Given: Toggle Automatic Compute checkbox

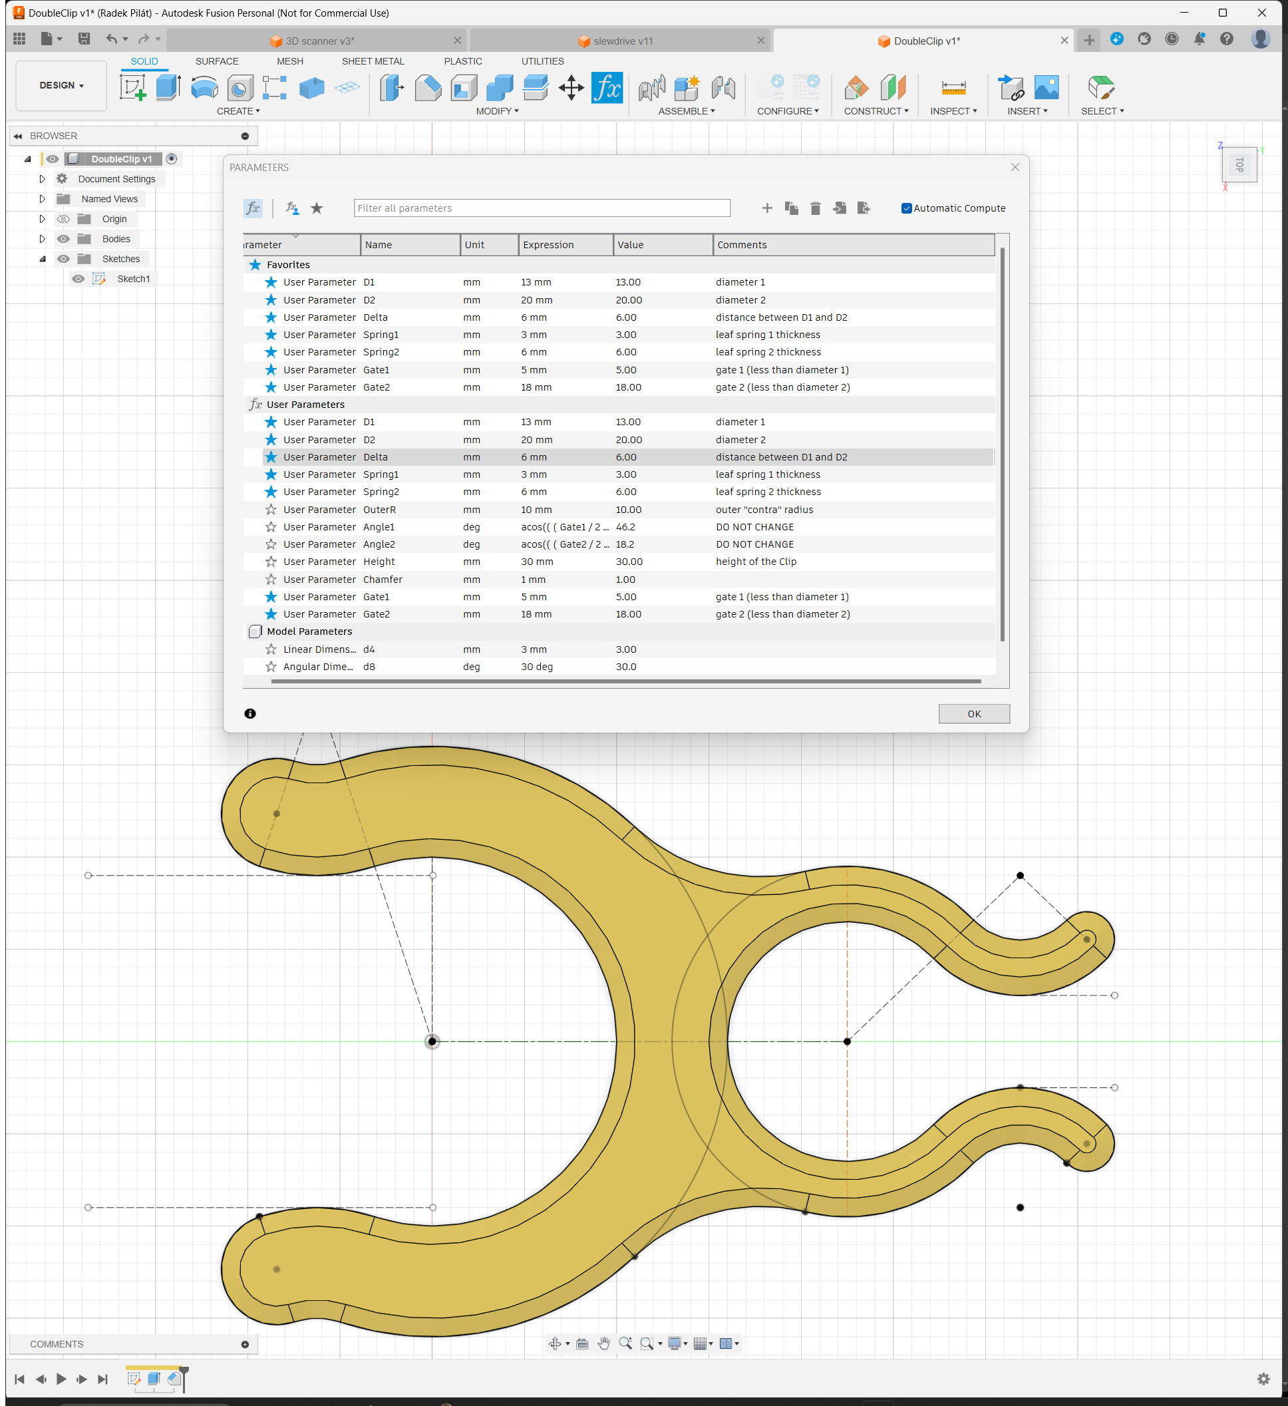Looking at the screenshot, I should point(907,208).
